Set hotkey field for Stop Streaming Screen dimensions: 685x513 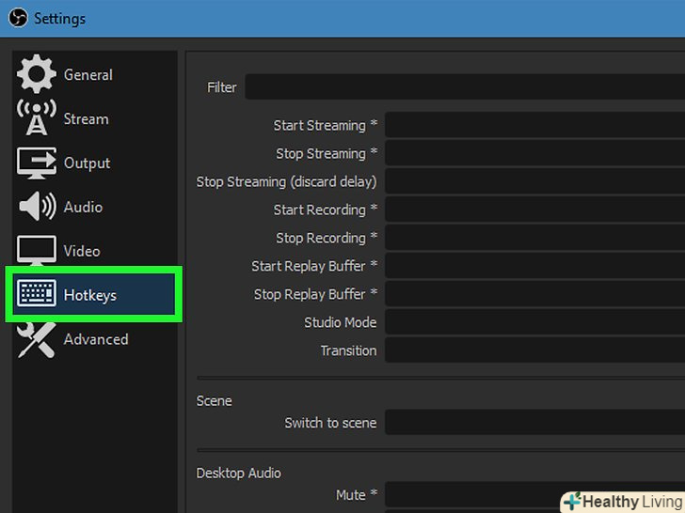coord(534,153)
